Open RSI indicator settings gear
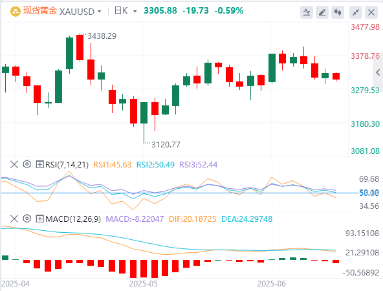The width and height of the screenshot is (383, 291). pyautogui.click(x=27, y=164)
